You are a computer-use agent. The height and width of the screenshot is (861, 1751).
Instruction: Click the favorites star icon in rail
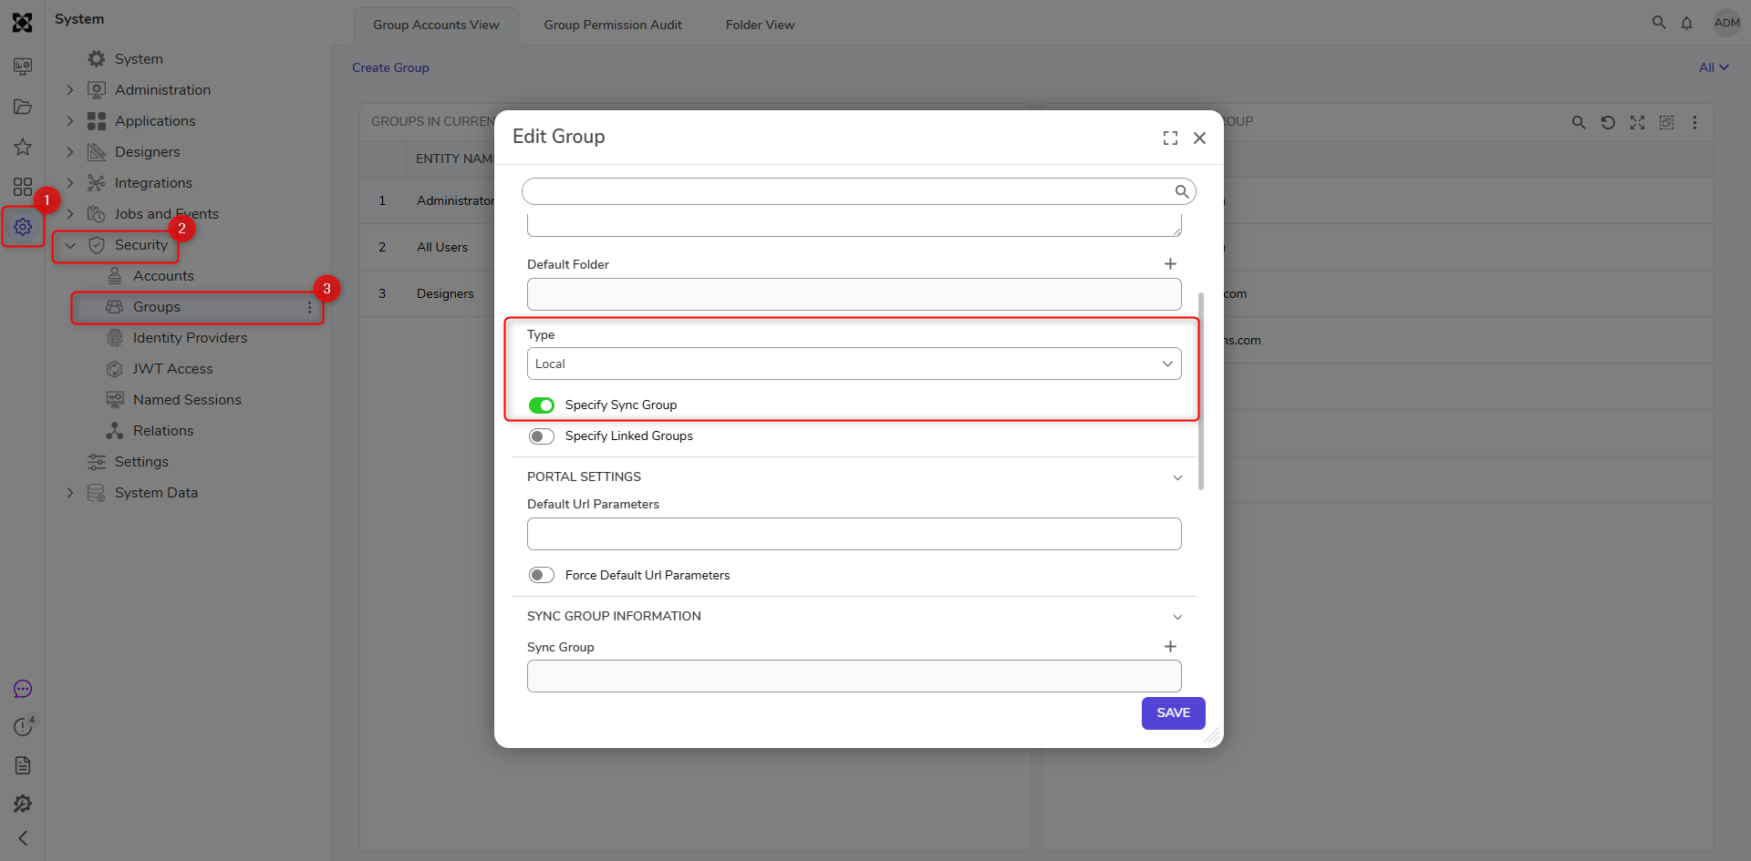click(x=23, y=147)
